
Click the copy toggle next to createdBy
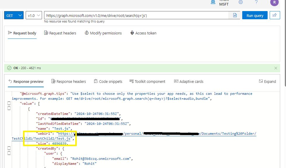9,148
